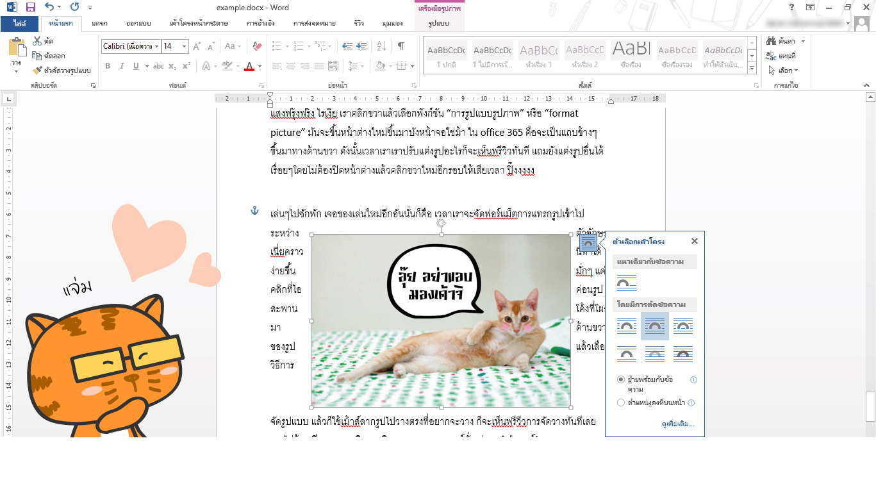Increase font size with the grow font icon
Image resolution: width=876 pixels, height=498 pixels.
coord(197,46)
